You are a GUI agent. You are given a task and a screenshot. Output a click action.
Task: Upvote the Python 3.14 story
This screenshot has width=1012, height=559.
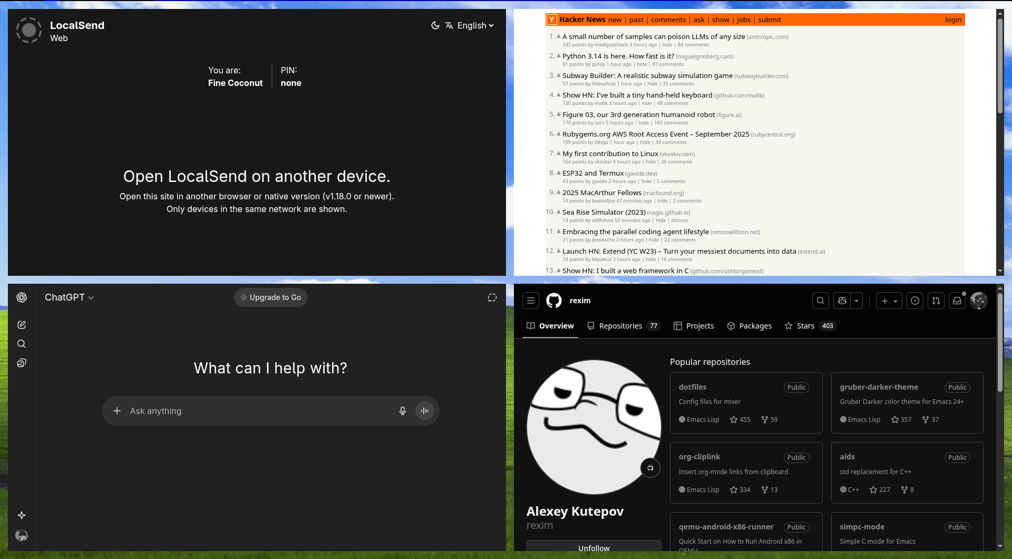[558, 55]
